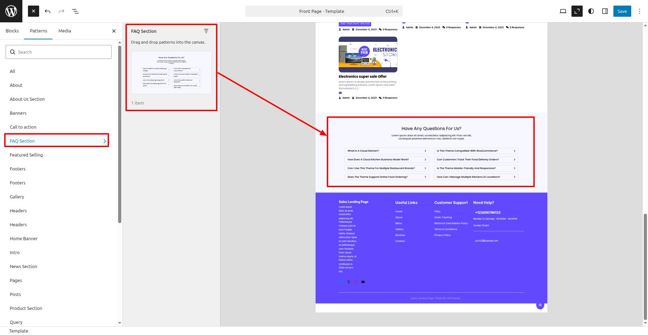The height and width of the screenshot is (335, 648).
Task: Open the Options three-dot menu
Action: point(640,11)
